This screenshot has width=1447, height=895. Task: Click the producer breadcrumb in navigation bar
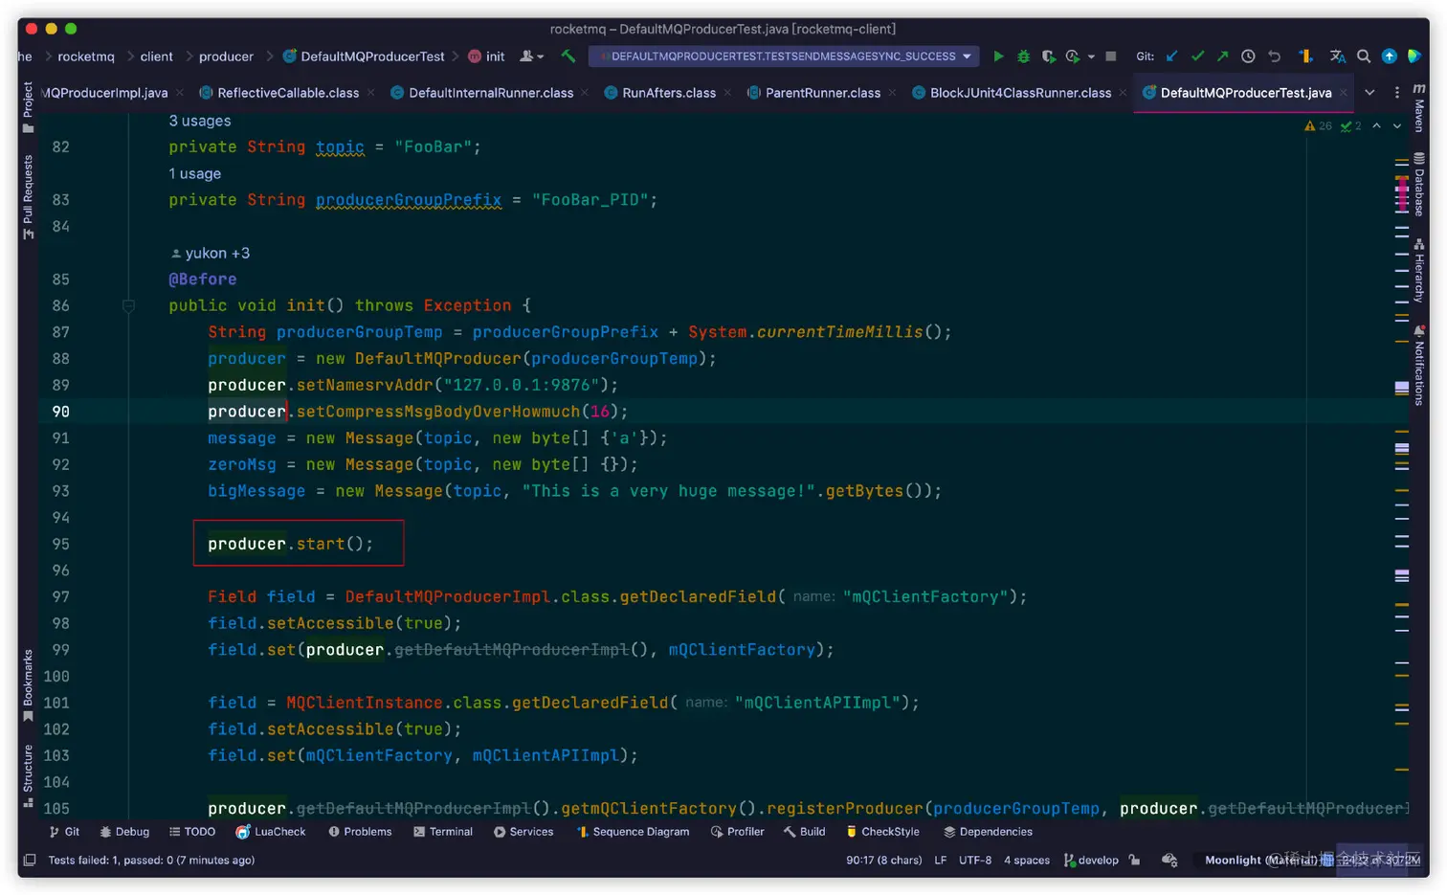coord(226,56)
